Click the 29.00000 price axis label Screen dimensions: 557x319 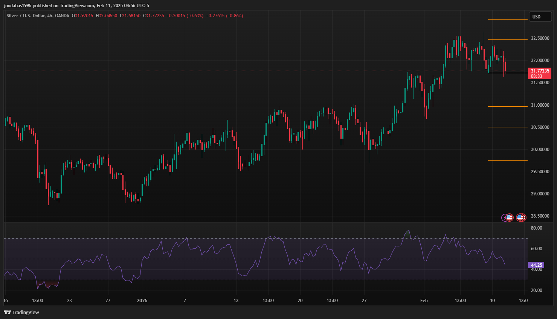point(540,194)
